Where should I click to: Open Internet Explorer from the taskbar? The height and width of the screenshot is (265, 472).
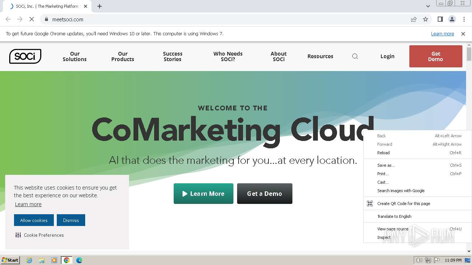(29, 260)
